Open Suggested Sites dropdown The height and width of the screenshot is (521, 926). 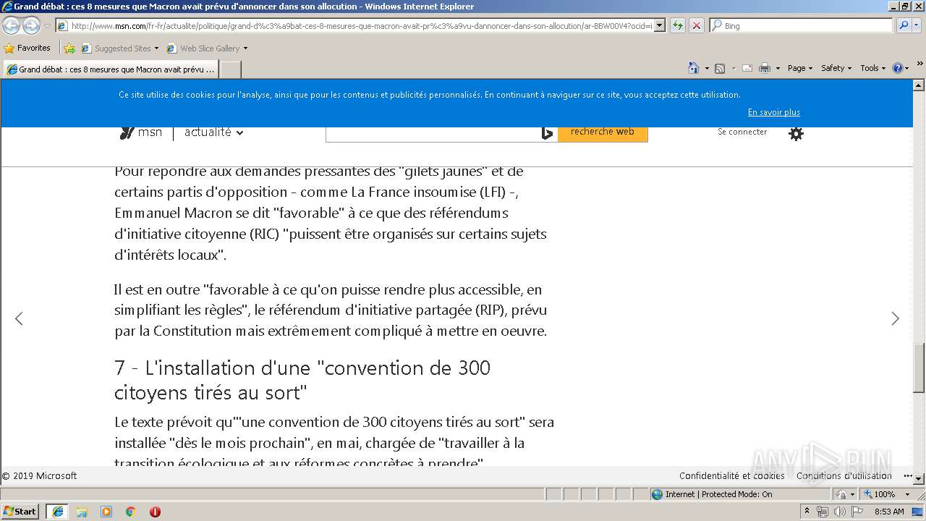click(x=119, y=48)
